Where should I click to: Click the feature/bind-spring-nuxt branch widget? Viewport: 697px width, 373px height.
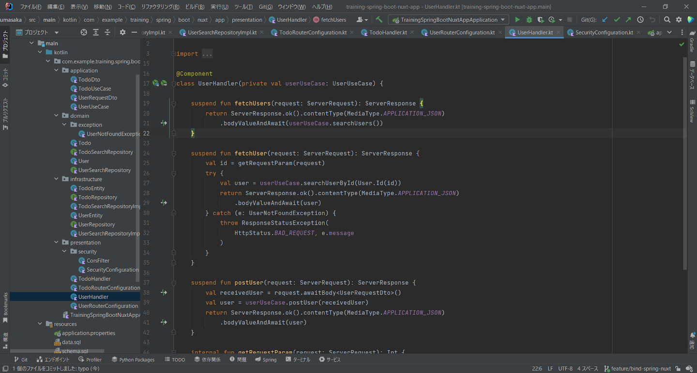tap(637, 369)
